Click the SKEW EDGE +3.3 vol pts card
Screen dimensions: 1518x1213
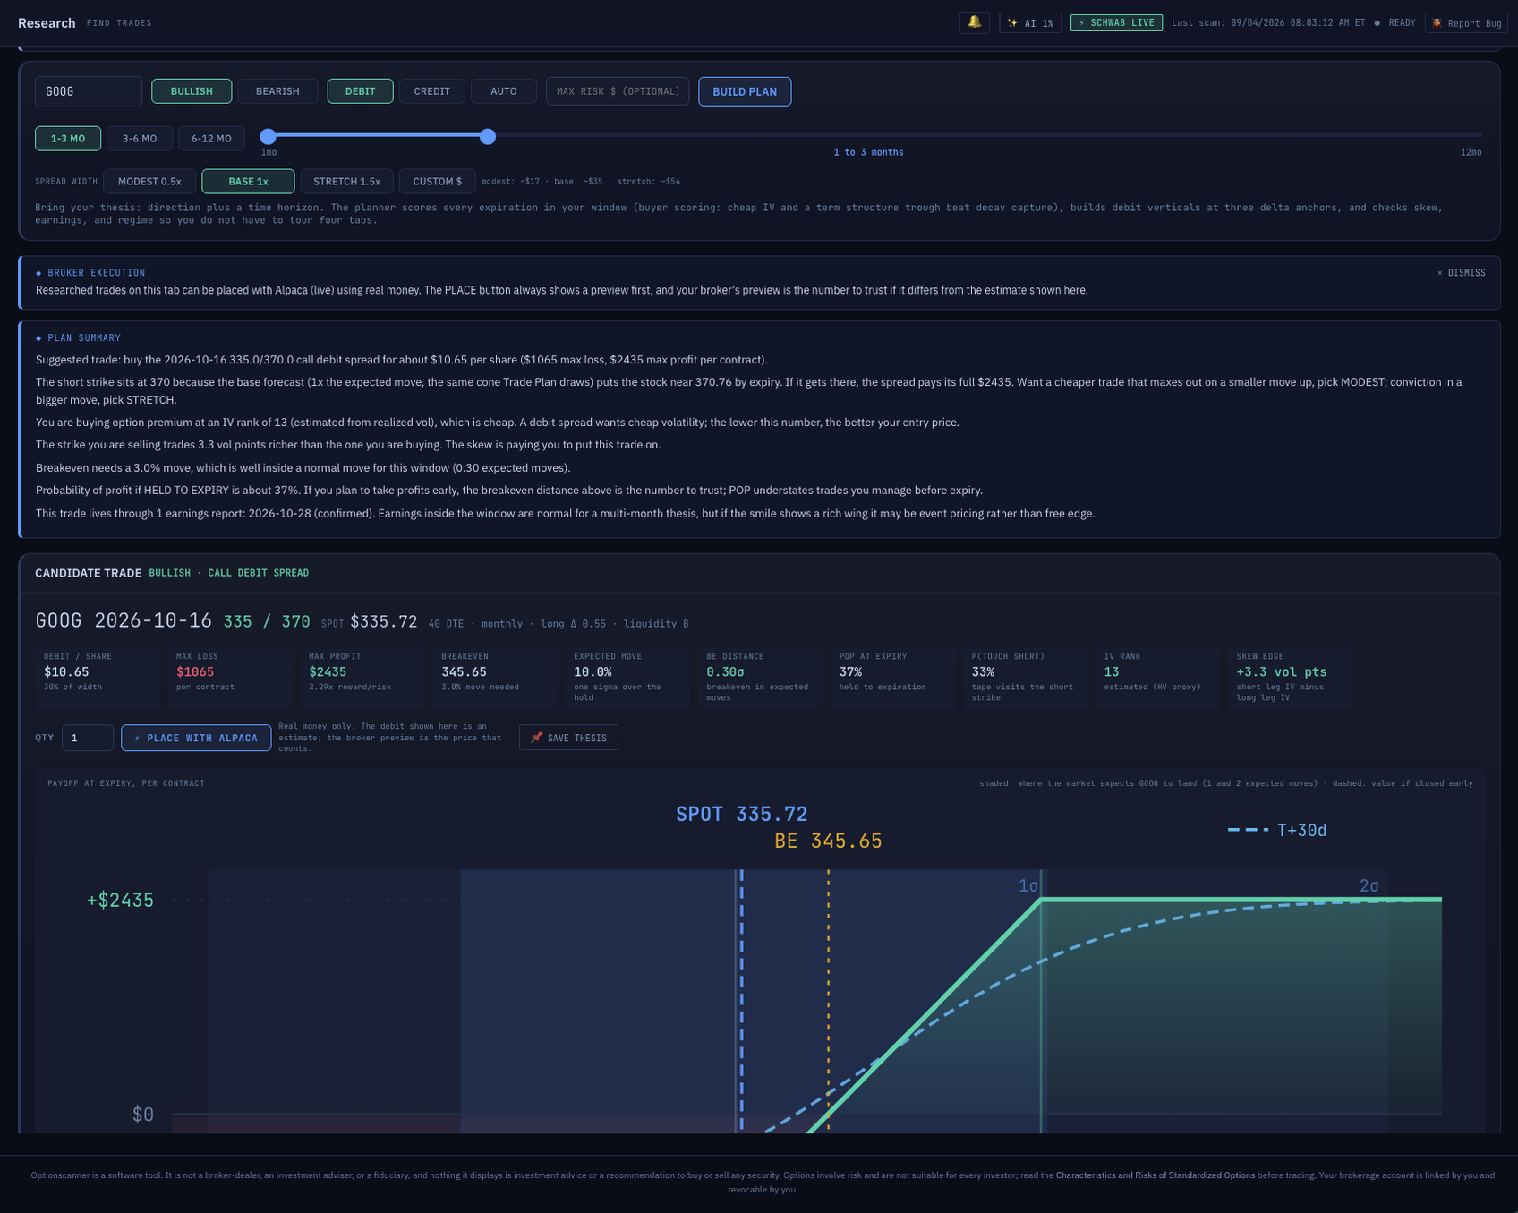pyautogui.click(x=1290, y=678)
